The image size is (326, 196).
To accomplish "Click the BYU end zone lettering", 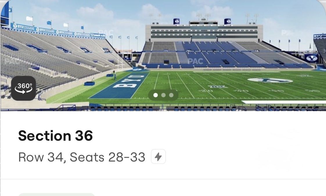I will (x=129, y=81).
